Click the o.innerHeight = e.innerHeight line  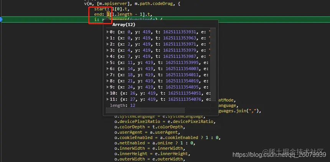pos(152,154)
